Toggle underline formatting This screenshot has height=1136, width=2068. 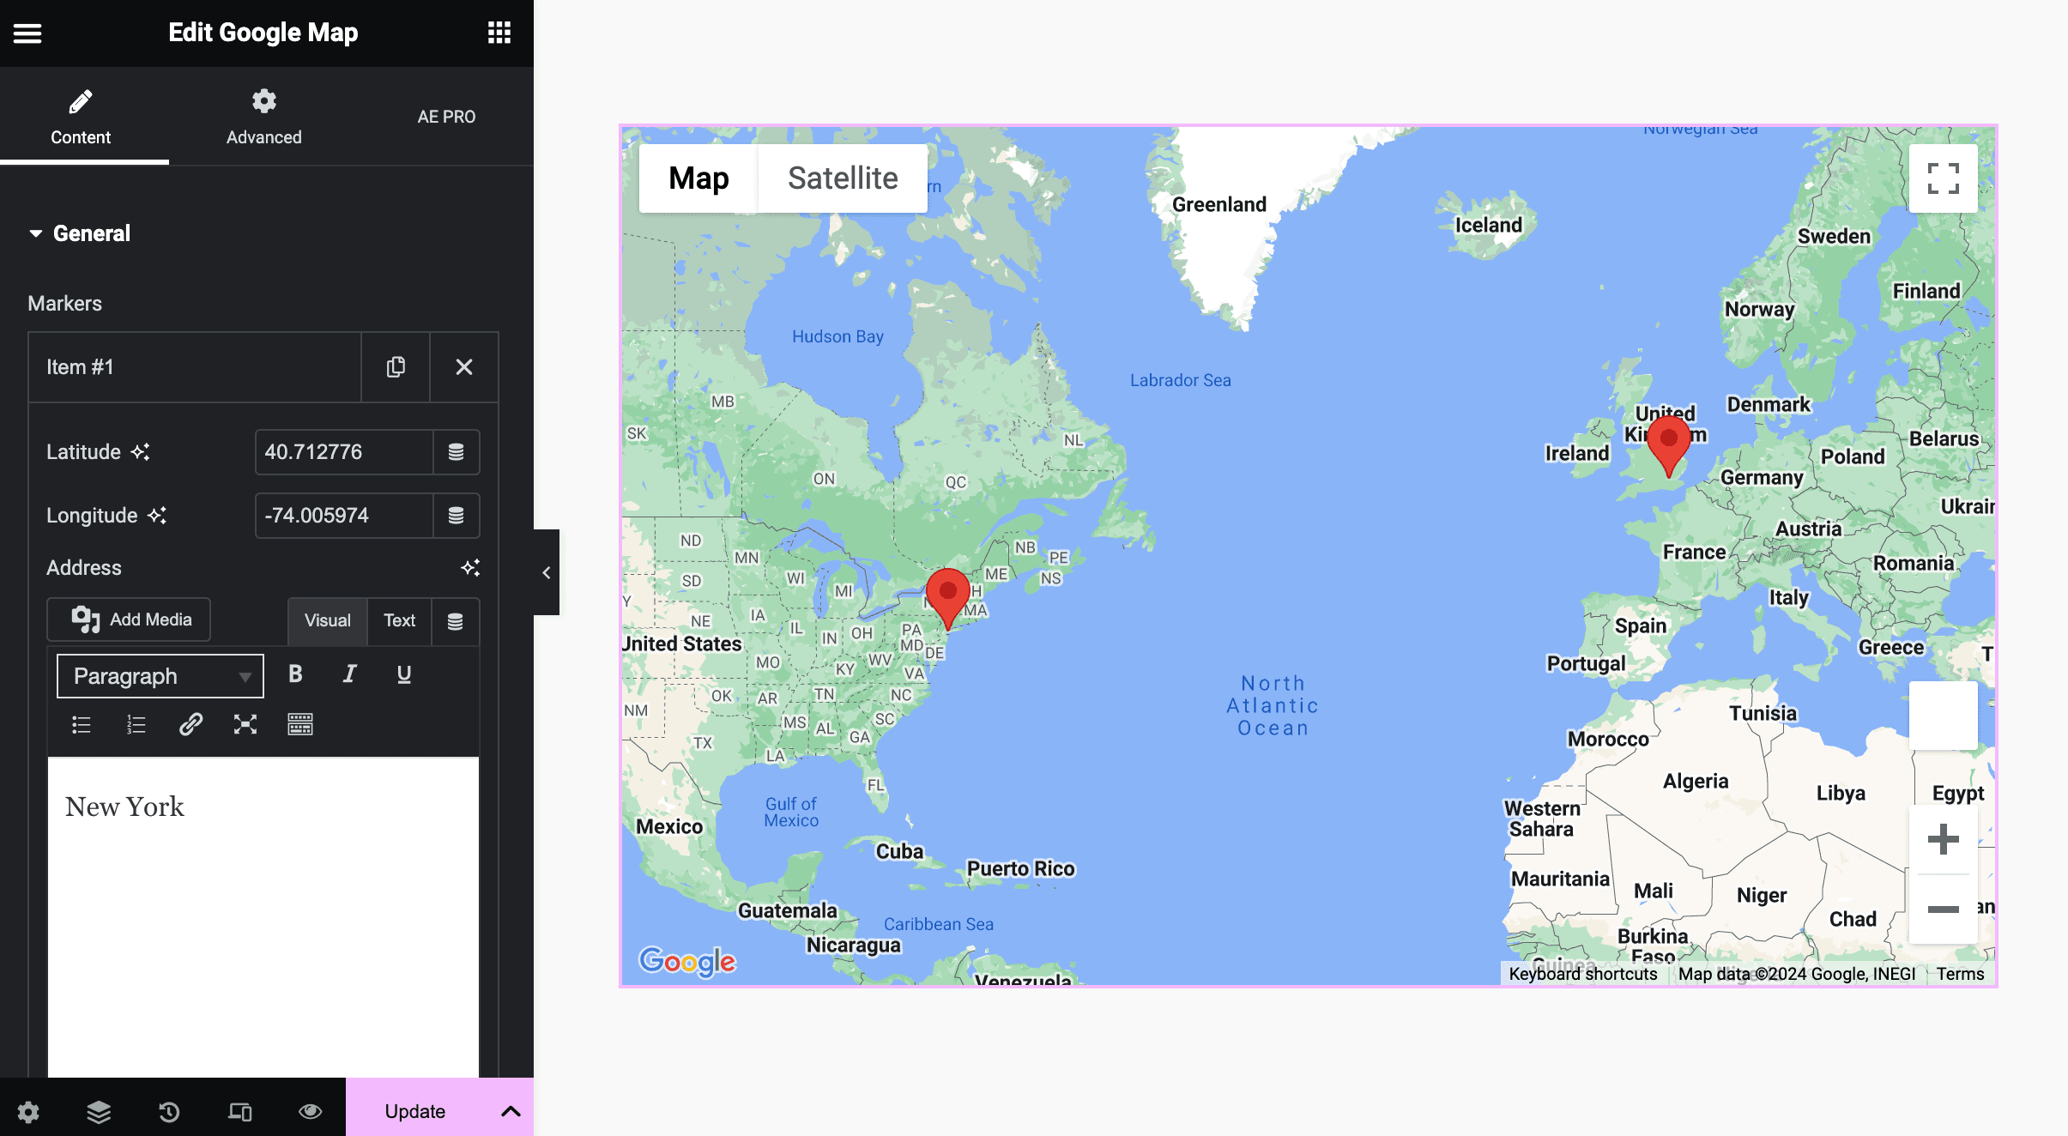point(404,674)
